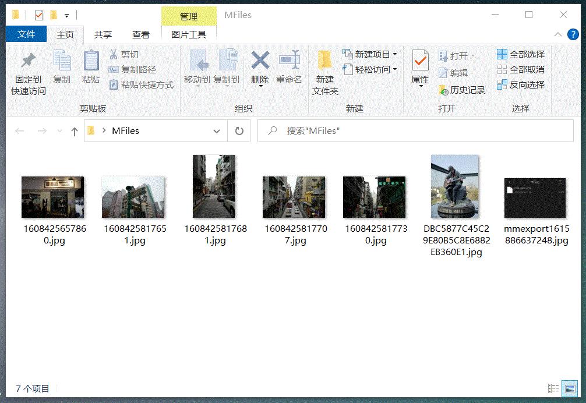Click the New folder icon in title bar toolbar

click(54, 15)
